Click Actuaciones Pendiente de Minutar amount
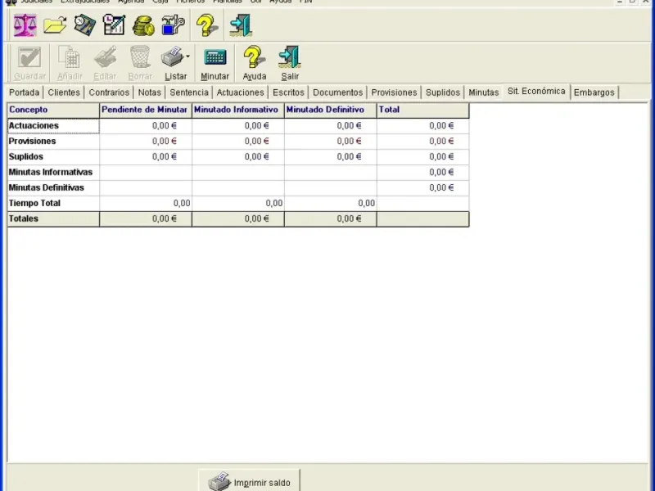655x491 pixels. click(146, 126)
